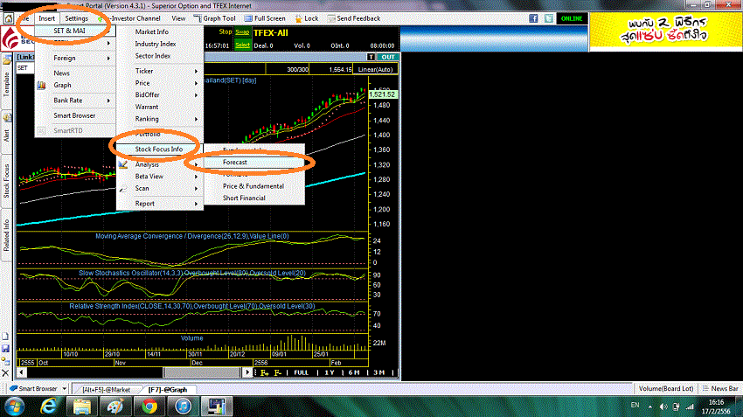
Task: Expand the Report submenu
Action: click(x=160, y=204)
